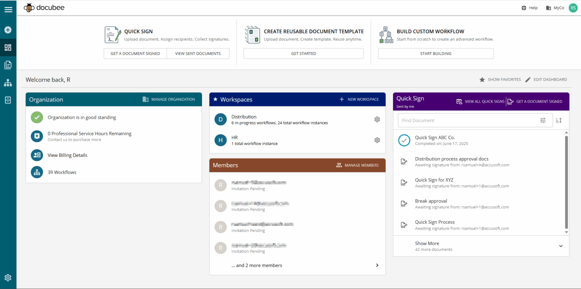Open the filter icon in Find Document field

pos(543,120)
